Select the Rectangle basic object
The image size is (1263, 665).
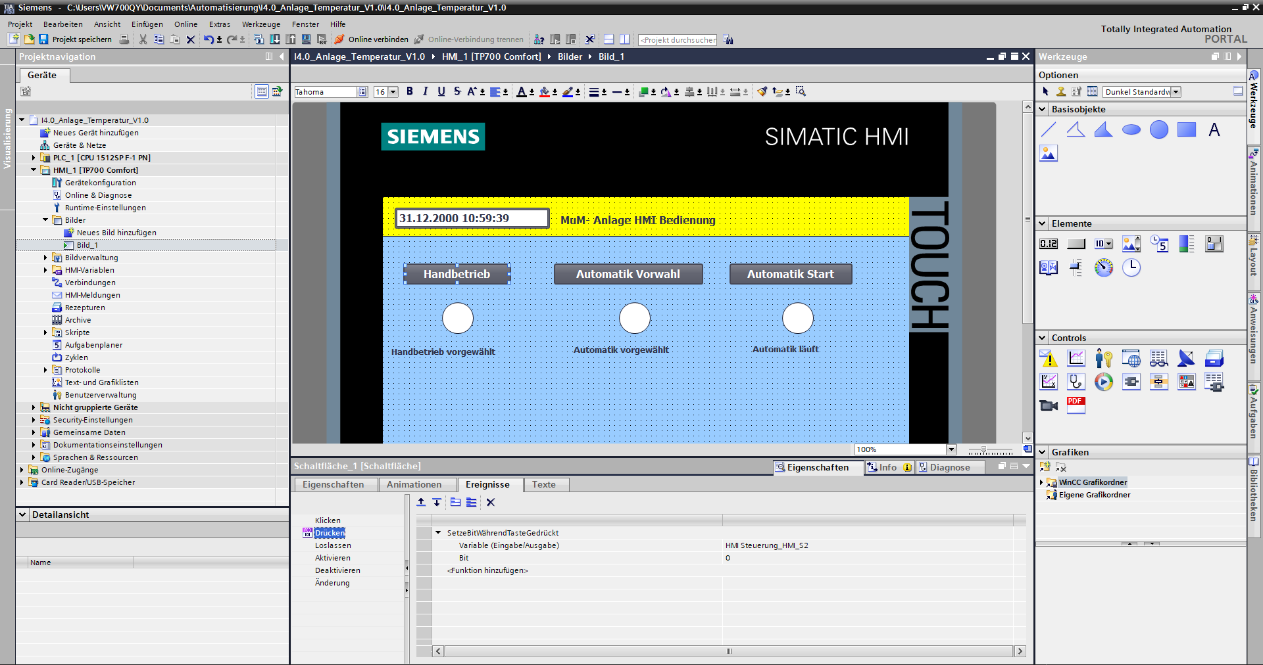click(1186, 129)
